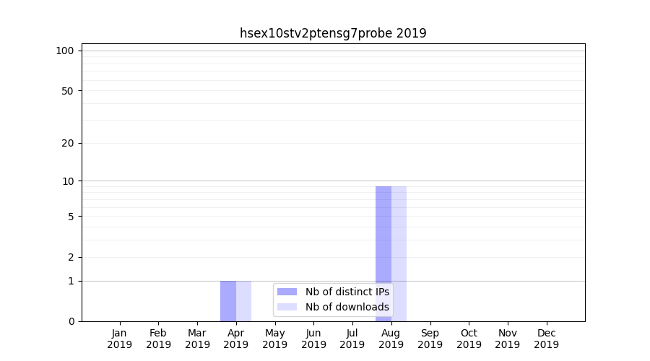The height and width of the screenshot is (361, 650).
Task: Click the 100 y-axis tick label
Action: click(65, 51)
